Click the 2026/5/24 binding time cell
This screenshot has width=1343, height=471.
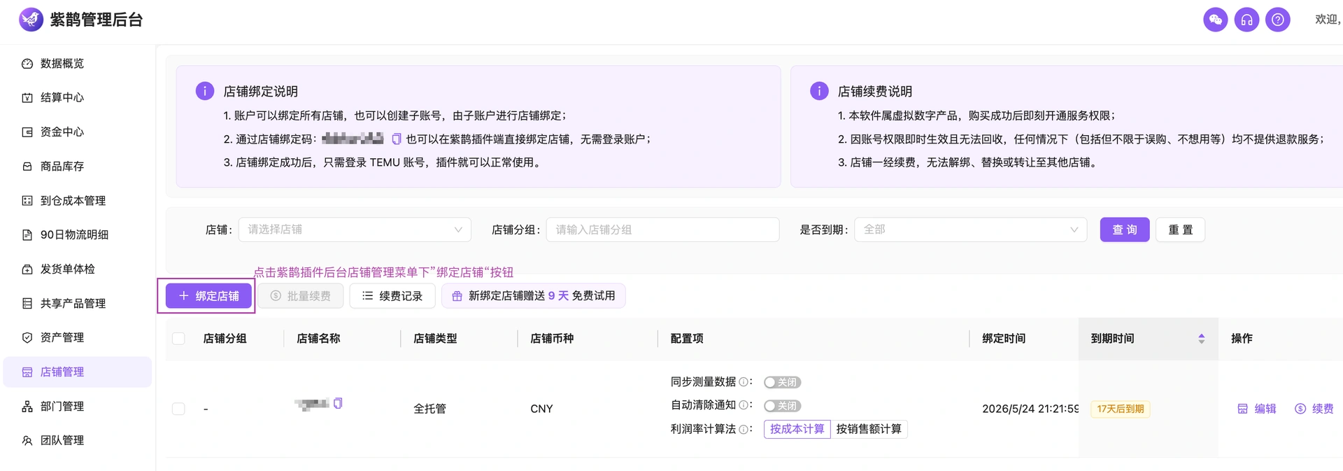1030,409
